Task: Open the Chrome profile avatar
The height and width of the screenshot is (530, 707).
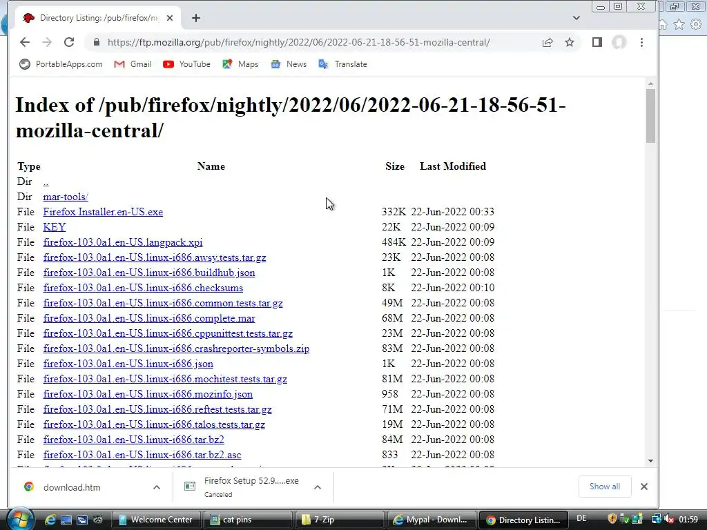Action: point(619,42)
